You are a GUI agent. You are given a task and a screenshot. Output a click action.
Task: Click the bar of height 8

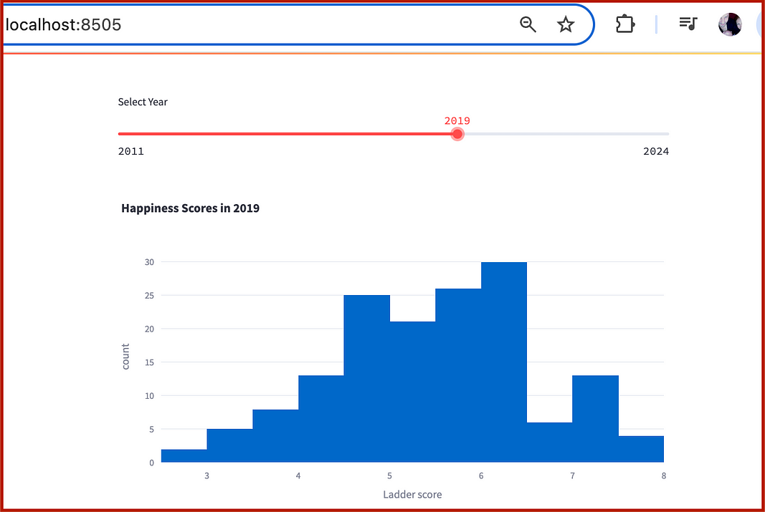[x=275, y=436]
